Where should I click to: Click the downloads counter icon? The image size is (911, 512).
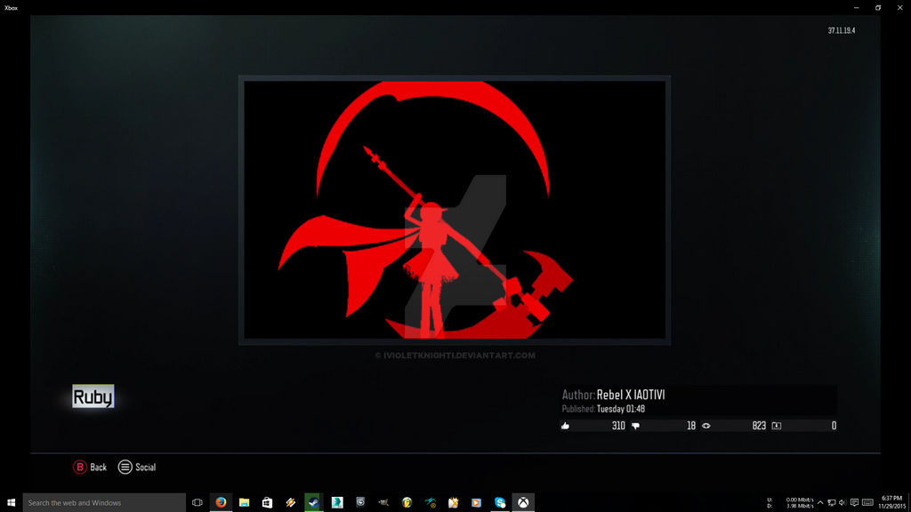(776, 426)
